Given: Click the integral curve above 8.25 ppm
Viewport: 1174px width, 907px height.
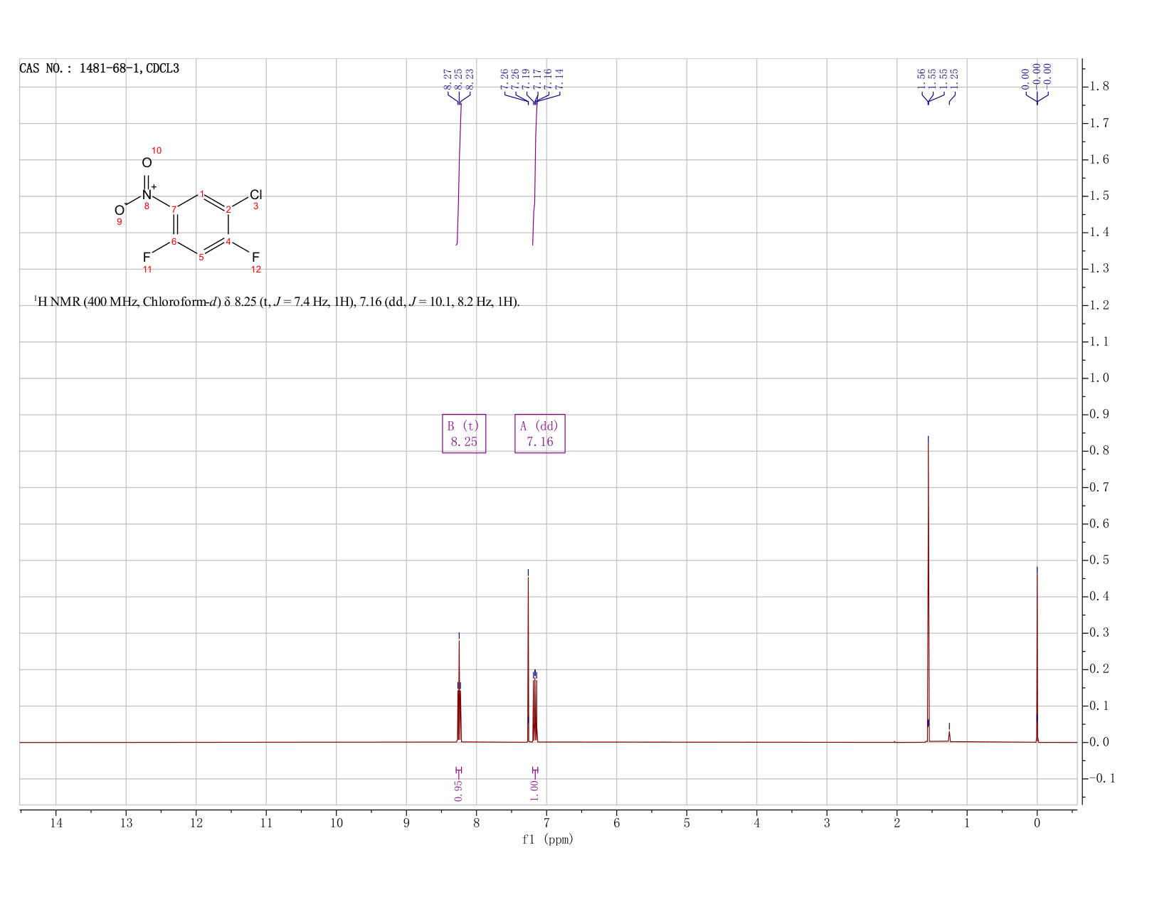Looking at the screenshot, I should coord(459,174).
